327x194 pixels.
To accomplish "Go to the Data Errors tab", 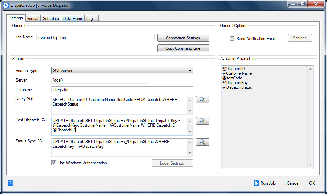I will (73, 19).
